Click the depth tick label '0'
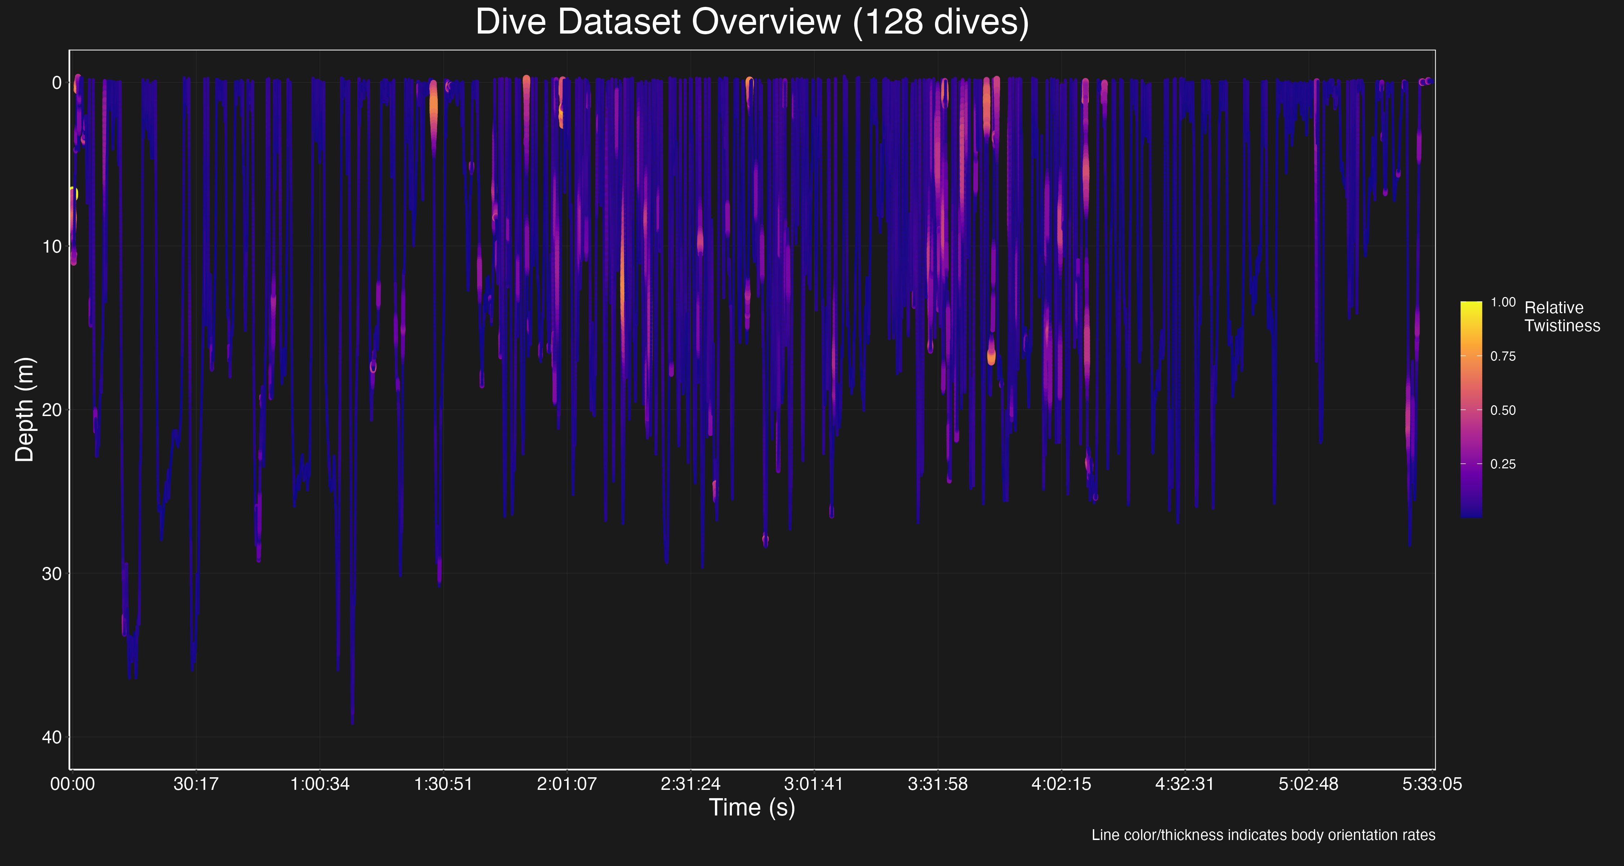Image resolution: width=1624 pixels, height=866 pixels. click(x=57, y=83)
